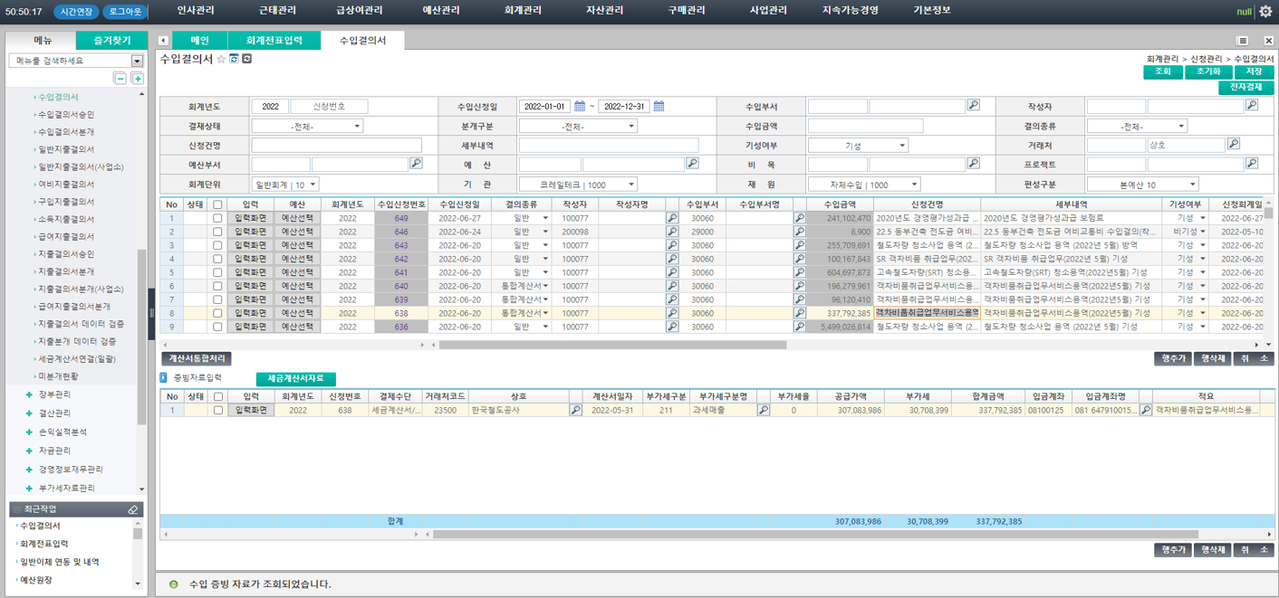
Task: Click the 상호 lookup icon for 한국철도공사
Action: pos(575,410)
